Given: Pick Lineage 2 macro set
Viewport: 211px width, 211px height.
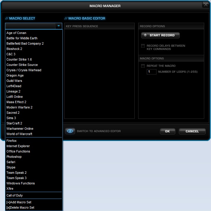Looking at the screenshot, I should (34, 91).
